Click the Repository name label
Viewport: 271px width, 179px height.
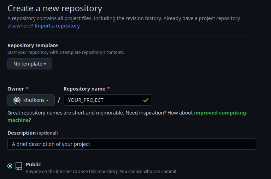84,89
